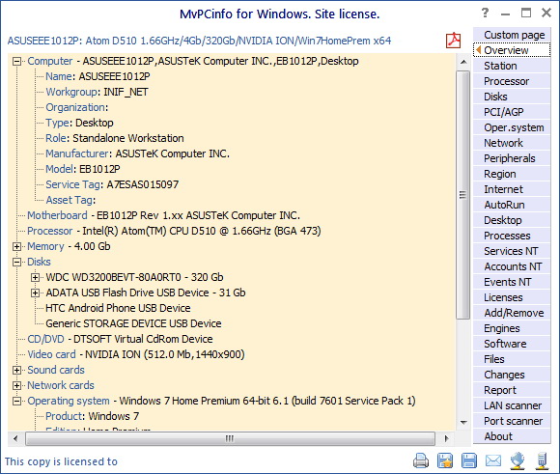Collapse the Disks tree node
This screenshot has height=474, width=560.
[x=16, y=262]
